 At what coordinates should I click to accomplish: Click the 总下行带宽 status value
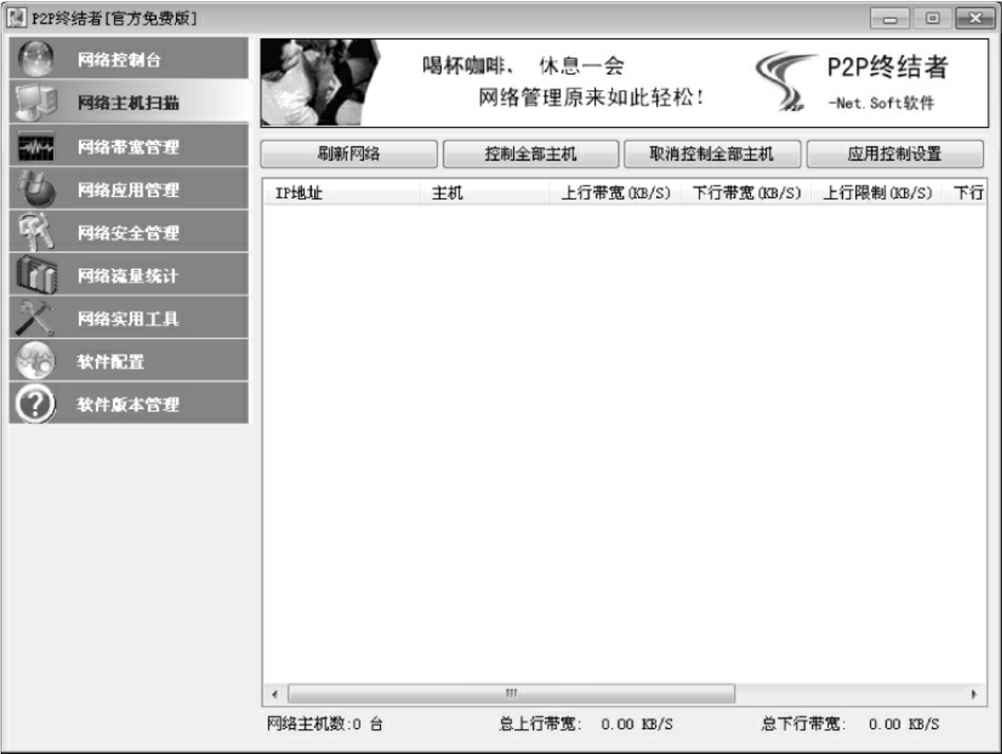(904, 724)
